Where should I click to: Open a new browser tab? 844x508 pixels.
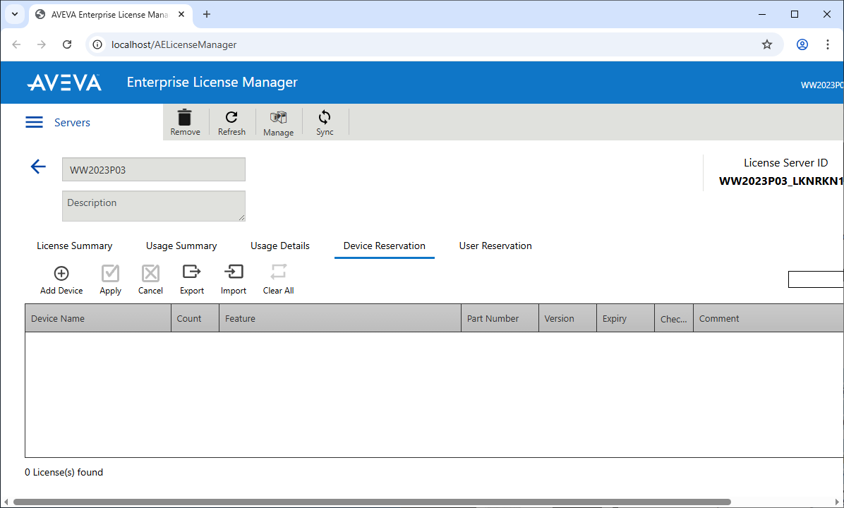coord(207,15)
